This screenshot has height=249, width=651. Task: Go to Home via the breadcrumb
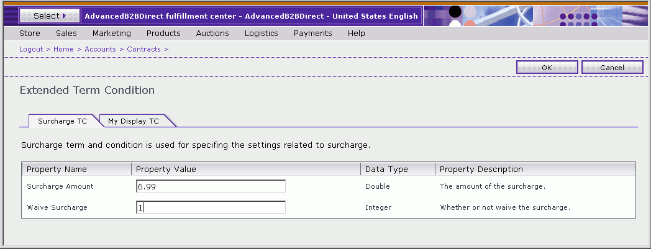(63, 49)
